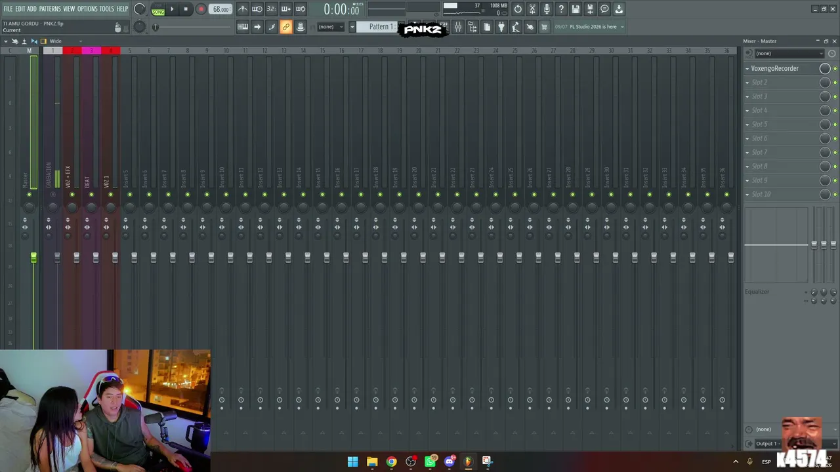Click the Record button

[201, 9]
